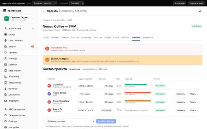Click the Активен status badge in project header

coord(196,26)
